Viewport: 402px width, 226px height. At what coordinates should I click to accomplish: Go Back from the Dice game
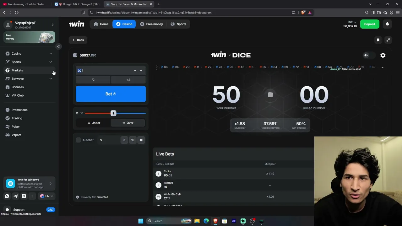tap(78, 40)
